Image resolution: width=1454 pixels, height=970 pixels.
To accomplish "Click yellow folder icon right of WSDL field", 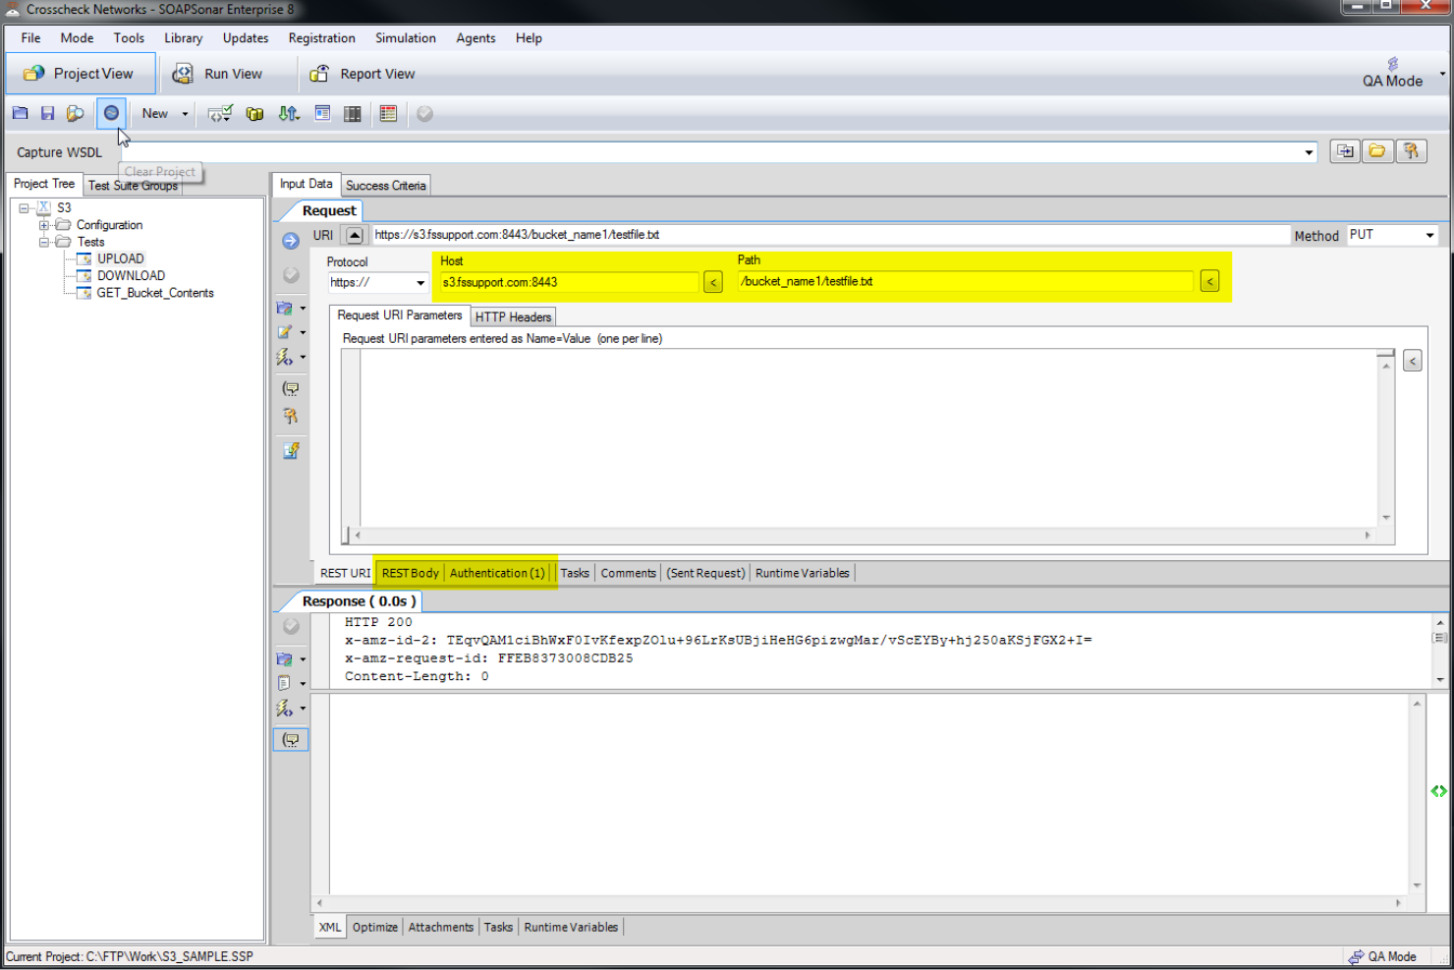I will 1377,151.
